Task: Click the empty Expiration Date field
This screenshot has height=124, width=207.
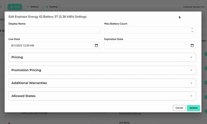Action: pos(150,45)
